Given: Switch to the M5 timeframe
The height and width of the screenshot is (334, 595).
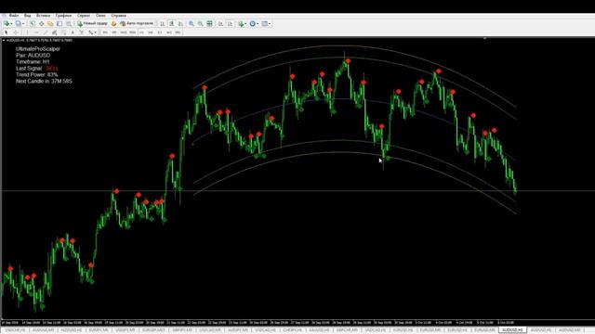Looking at the screenshot, I should pyautogui.click(x=114, y=32).
